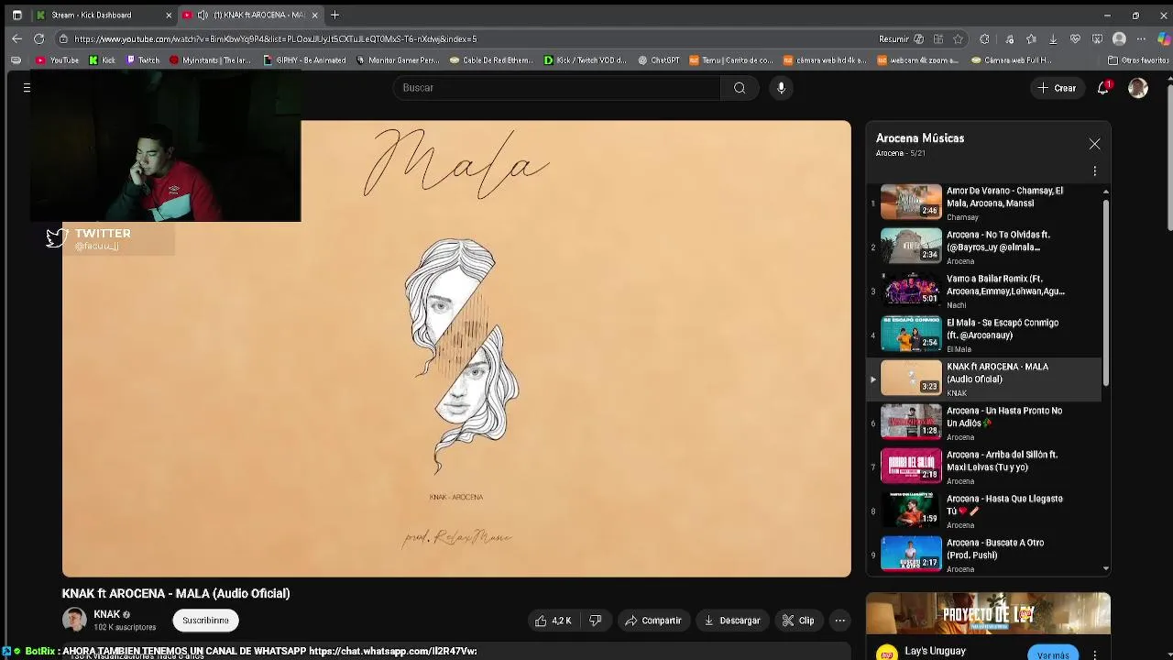Open Copilot icon in browser toolbar
Screen dimensions: 1173x660
click(1164, 38)
